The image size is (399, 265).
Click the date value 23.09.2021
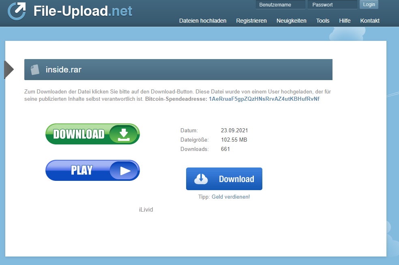234,130
